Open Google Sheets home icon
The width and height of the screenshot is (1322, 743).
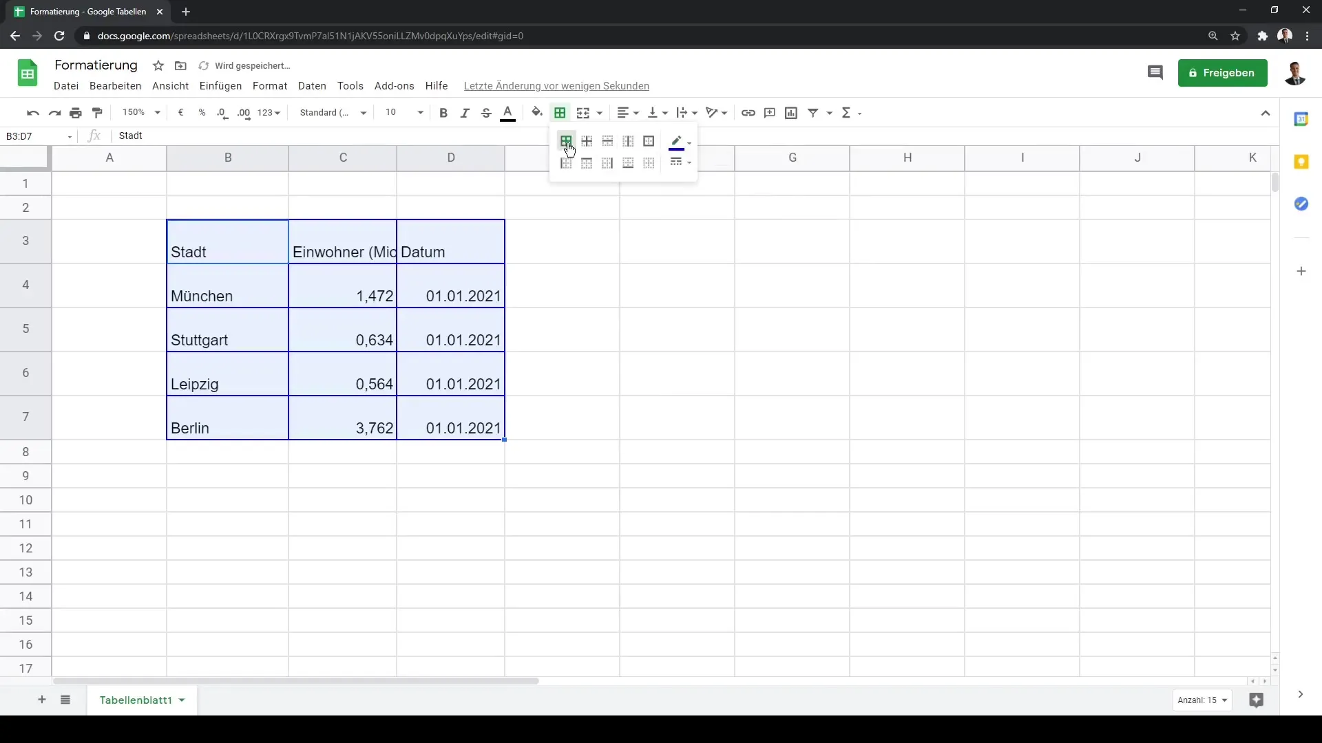(x=28, y=73)
